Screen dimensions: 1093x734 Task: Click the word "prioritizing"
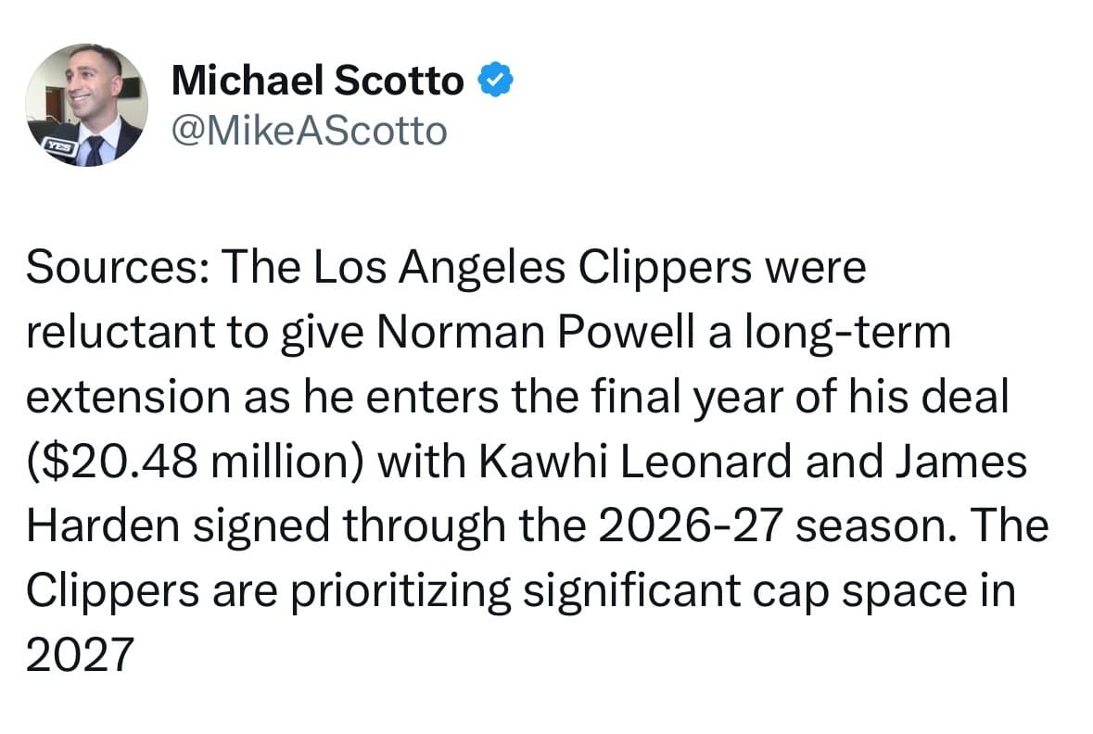[x=400, y=592]
